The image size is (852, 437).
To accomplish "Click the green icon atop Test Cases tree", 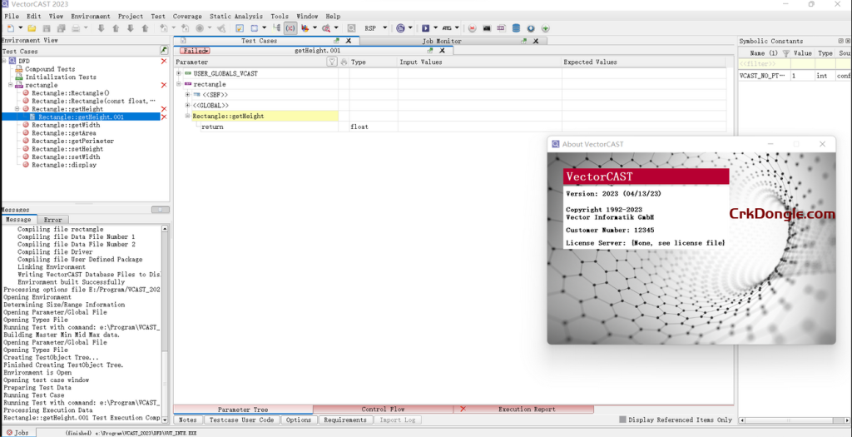I will (x=164, y=51).
